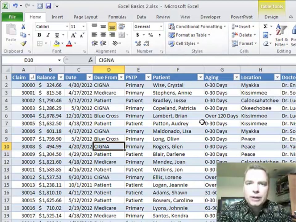The width and height of the screenshot is (296, 222).
Task: Switch to the Insert tab
Action: [x=57, y=17]
